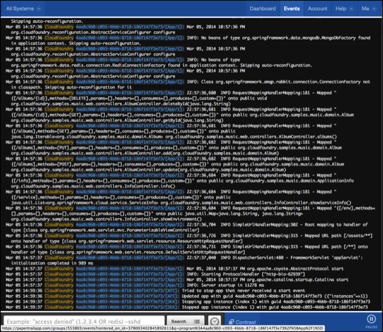Click 'DefaultServletHttpRequestHandler]' log text

point(205,252)
